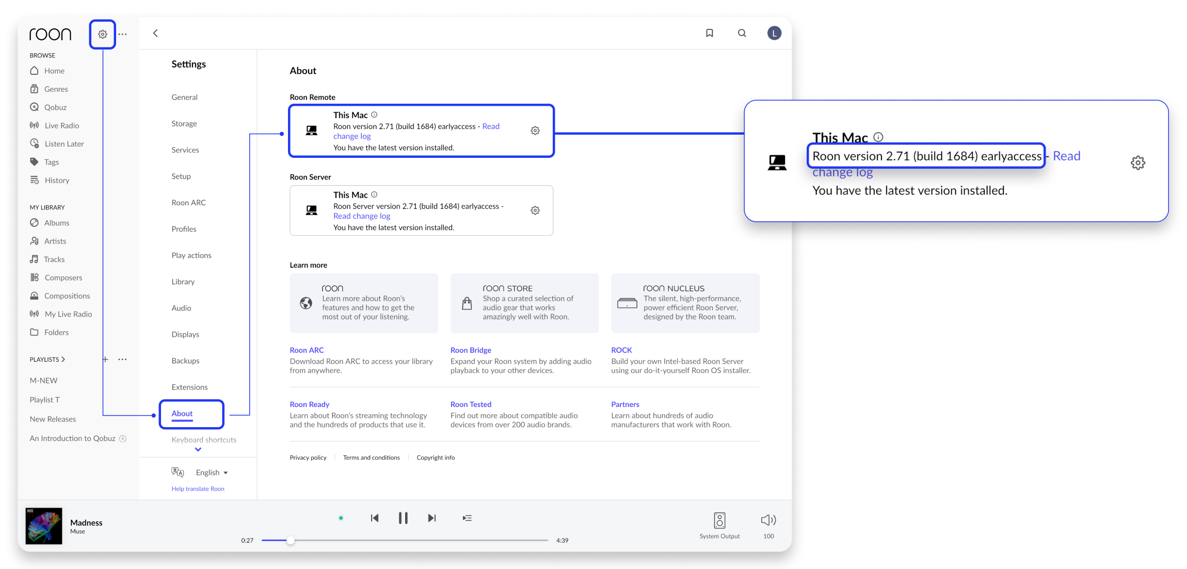Open the search from the top bar
Viewport: 1187px width, 569px height.
[x=742, y=33]
